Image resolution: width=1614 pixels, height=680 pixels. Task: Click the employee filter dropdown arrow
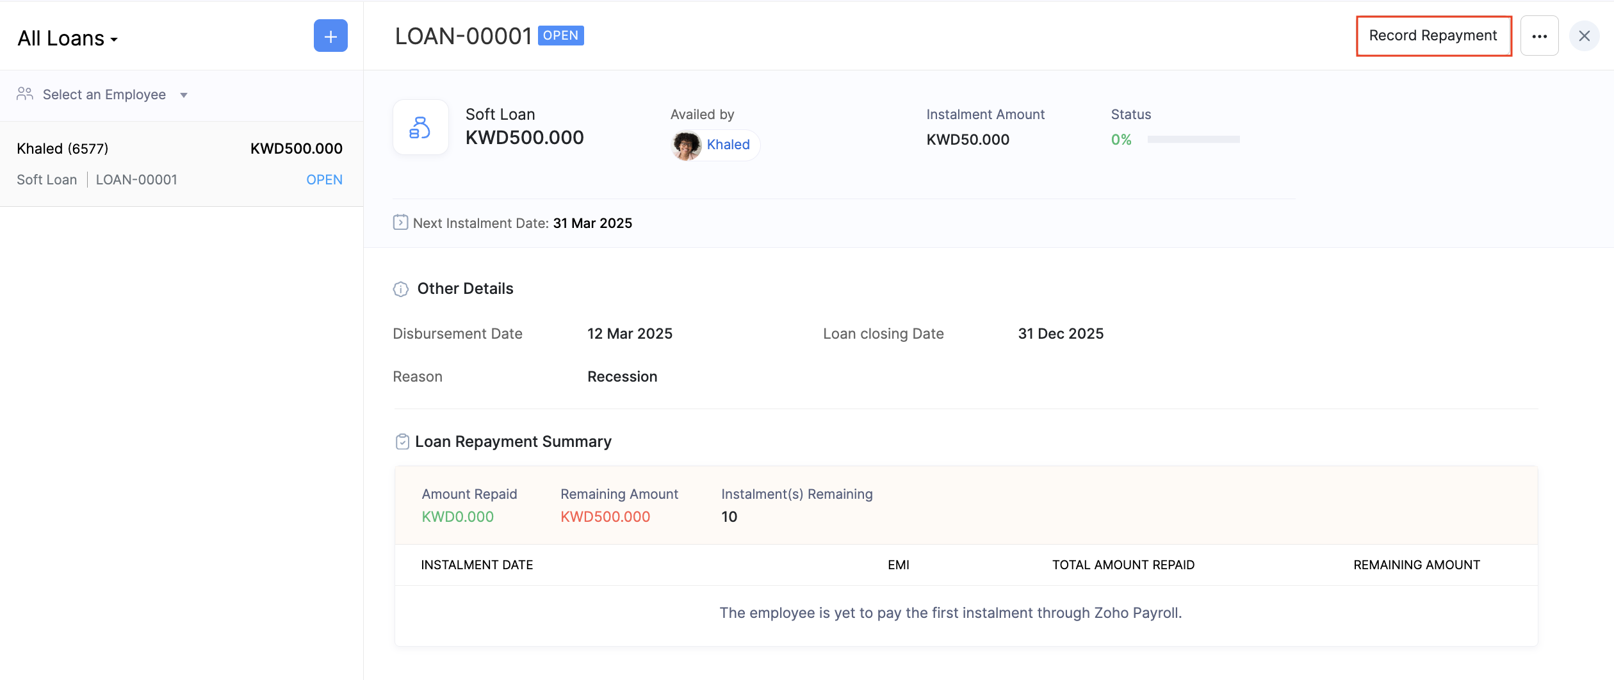click(x=184, y=95)
